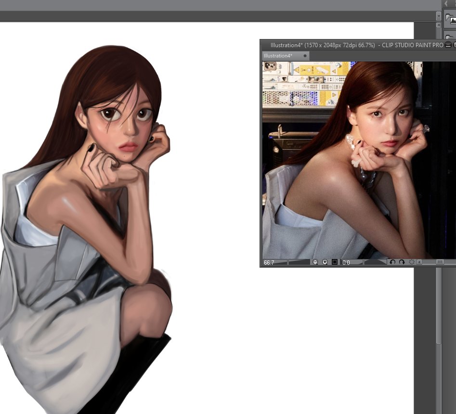456x414 pixels.
Task: Close the Illustration4* tab via its dot
Action: point(305,56)
